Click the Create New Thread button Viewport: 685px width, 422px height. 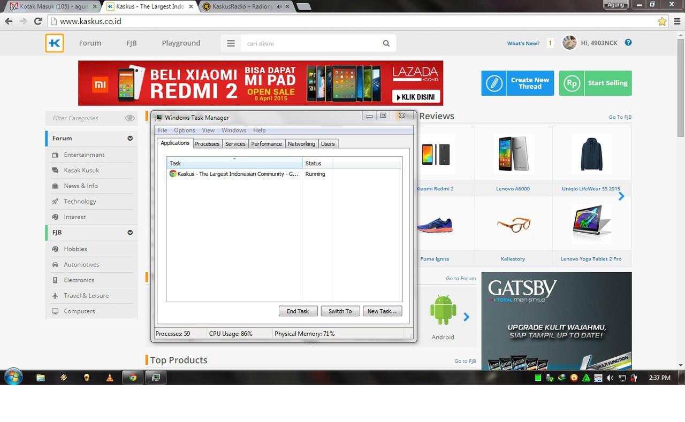517,83
